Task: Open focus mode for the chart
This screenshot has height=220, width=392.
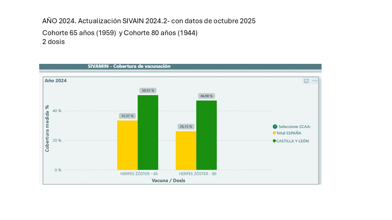Action: pyautogui.click(x=306, y=81)
